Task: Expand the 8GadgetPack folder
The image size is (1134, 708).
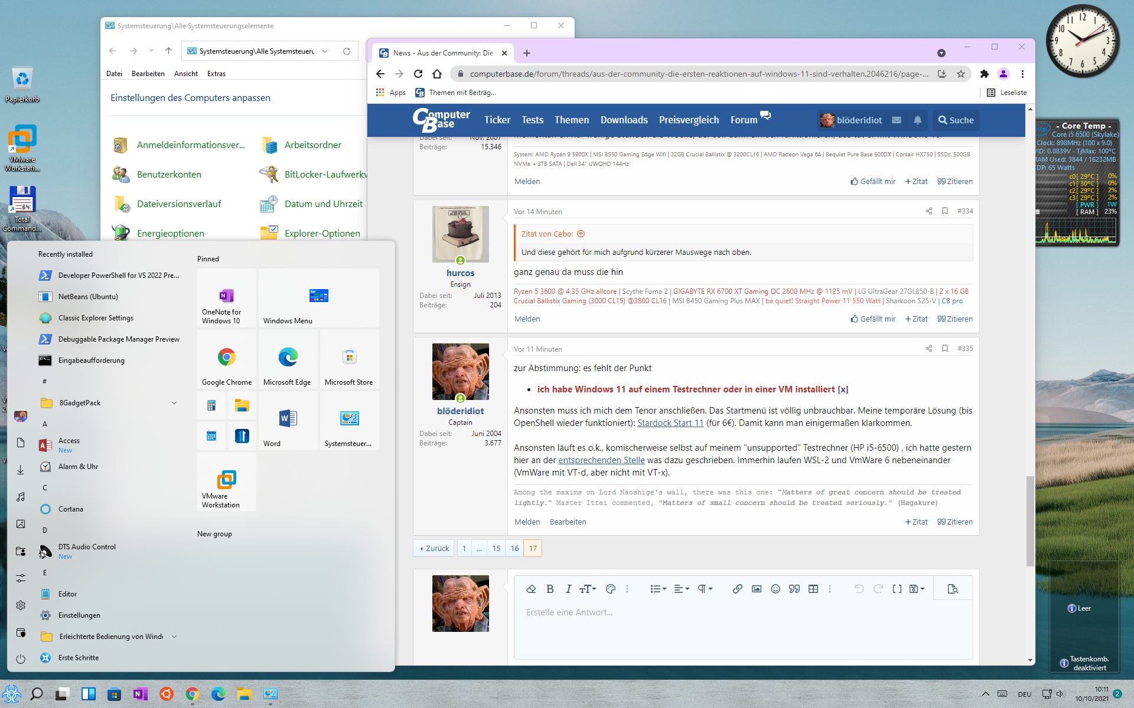Action: coord(174,403)
